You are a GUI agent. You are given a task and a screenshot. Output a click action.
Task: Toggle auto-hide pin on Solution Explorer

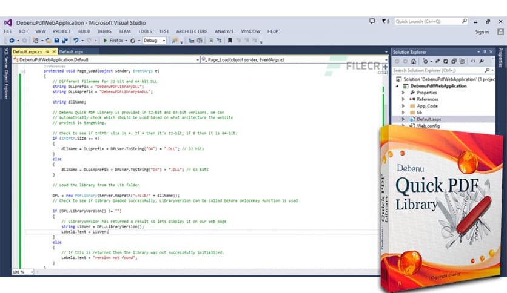[x=485, y=52]
